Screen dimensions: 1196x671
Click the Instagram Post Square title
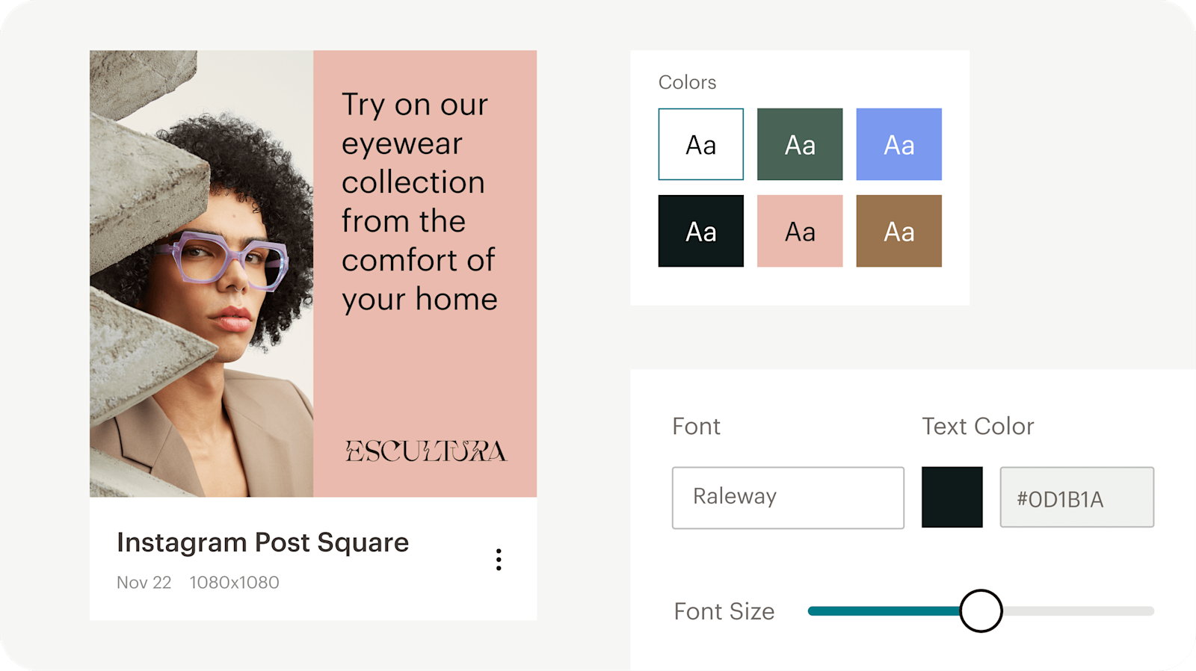(x=262, y=543)
